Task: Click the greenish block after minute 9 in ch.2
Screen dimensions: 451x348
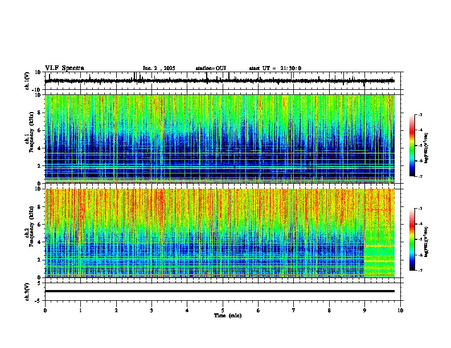Action: [379, 233]
